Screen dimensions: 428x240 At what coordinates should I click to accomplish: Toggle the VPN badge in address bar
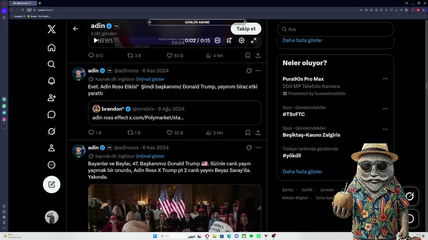(x=29, y=10)
